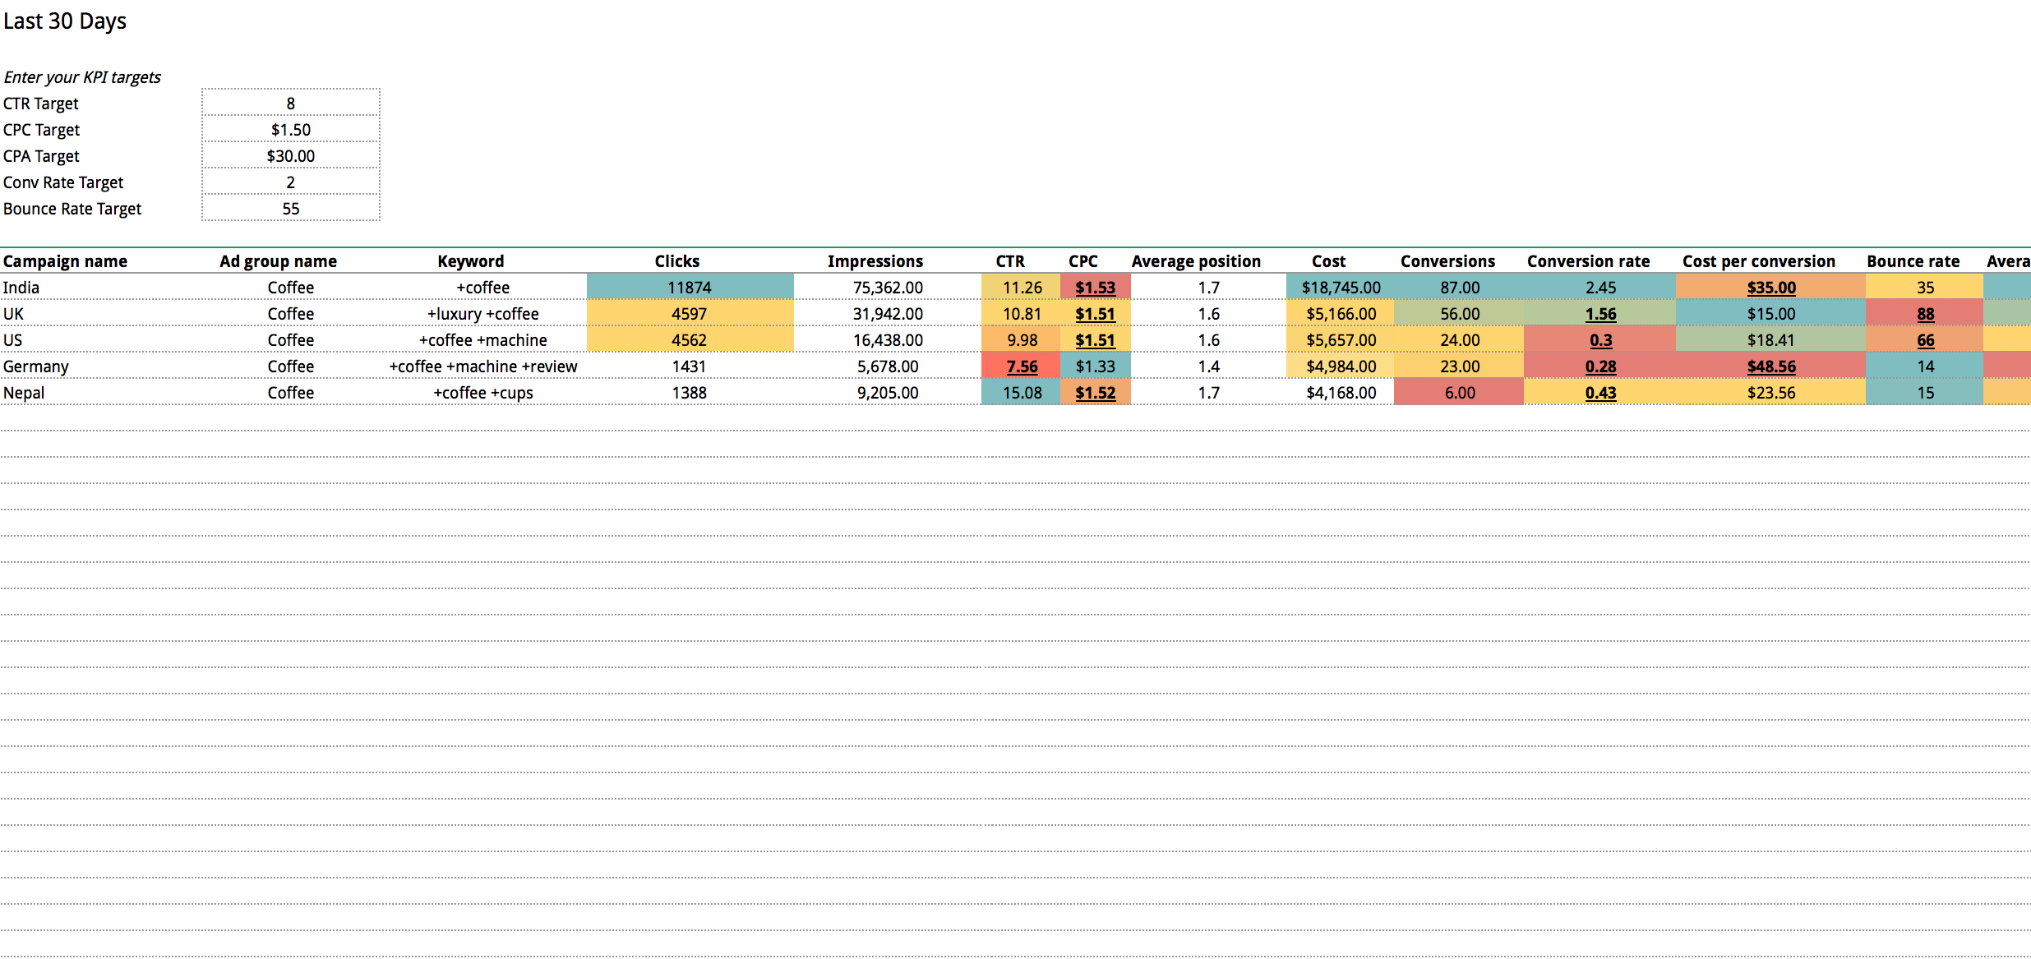The width and height of the screenshot is (2031, 959).
Task: Select UK bounce rate value 88
Action: [x=1925, y=314]
